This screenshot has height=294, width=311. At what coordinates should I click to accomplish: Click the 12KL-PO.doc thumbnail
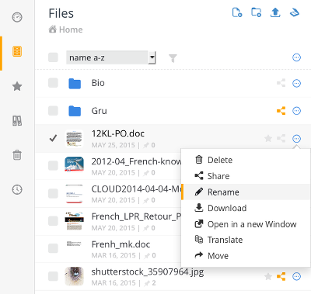pos(74,139)
